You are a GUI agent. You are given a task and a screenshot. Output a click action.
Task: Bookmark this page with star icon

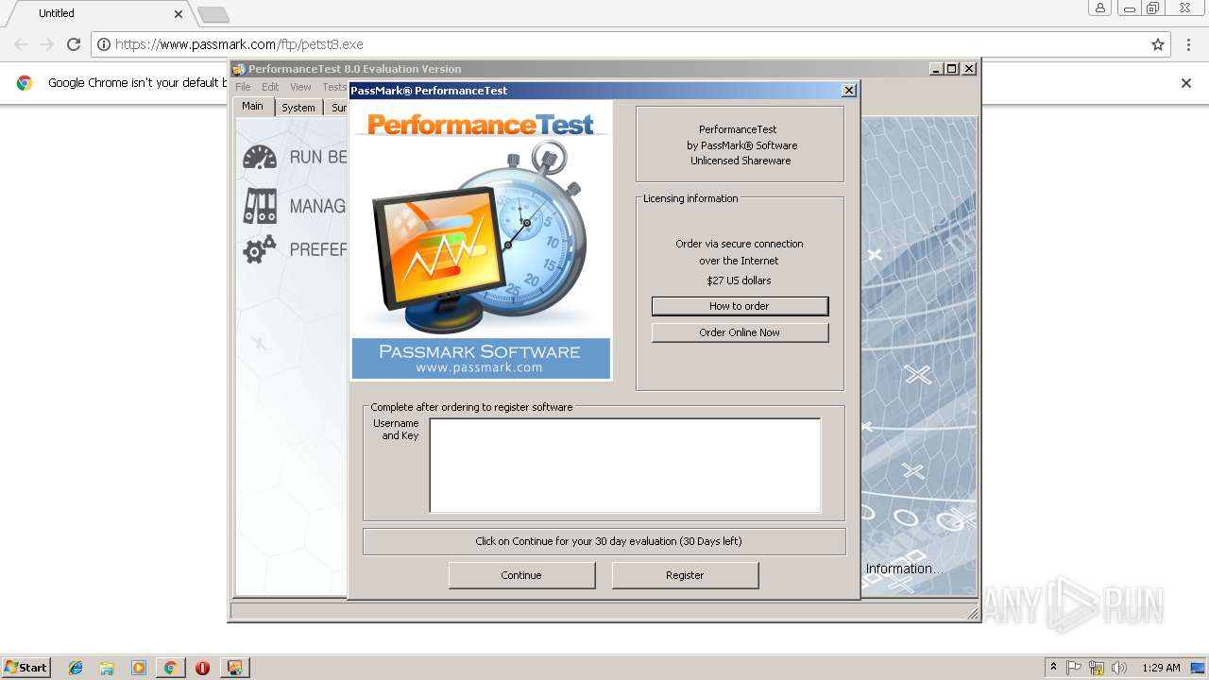click(x=1158, y=44)
